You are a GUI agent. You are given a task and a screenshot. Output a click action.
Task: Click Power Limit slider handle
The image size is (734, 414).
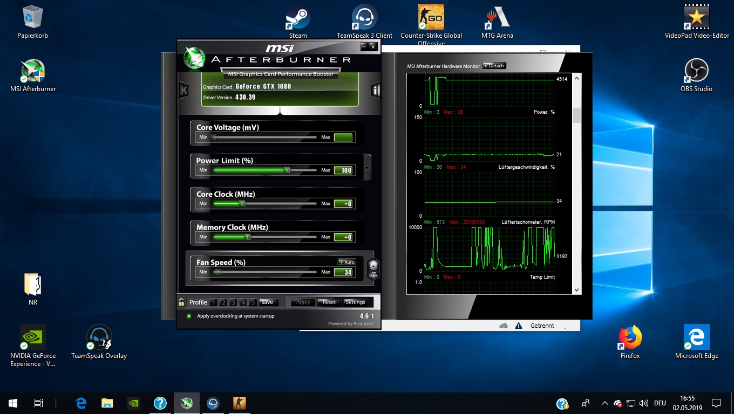(287, 170)
